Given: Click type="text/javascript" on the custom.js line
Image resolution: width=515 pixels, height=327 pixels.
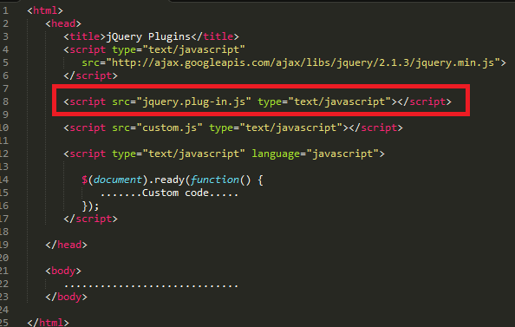Looking at the screenshot, I should click(276, 128).
